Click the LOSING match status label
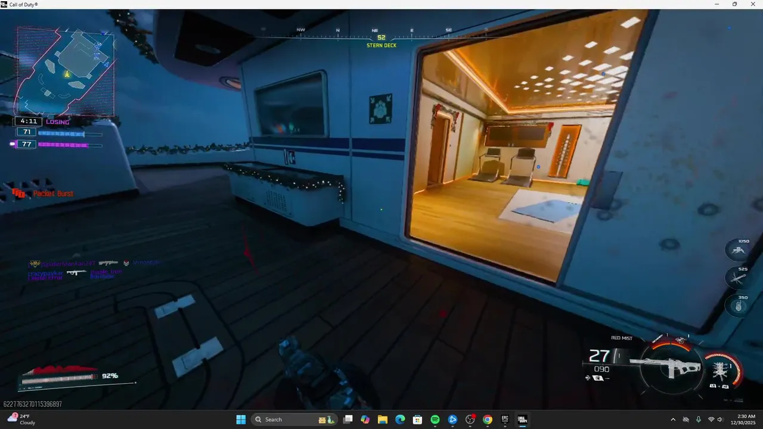The width and height of the screenshot is (763, 429). [x=58, y=122]
